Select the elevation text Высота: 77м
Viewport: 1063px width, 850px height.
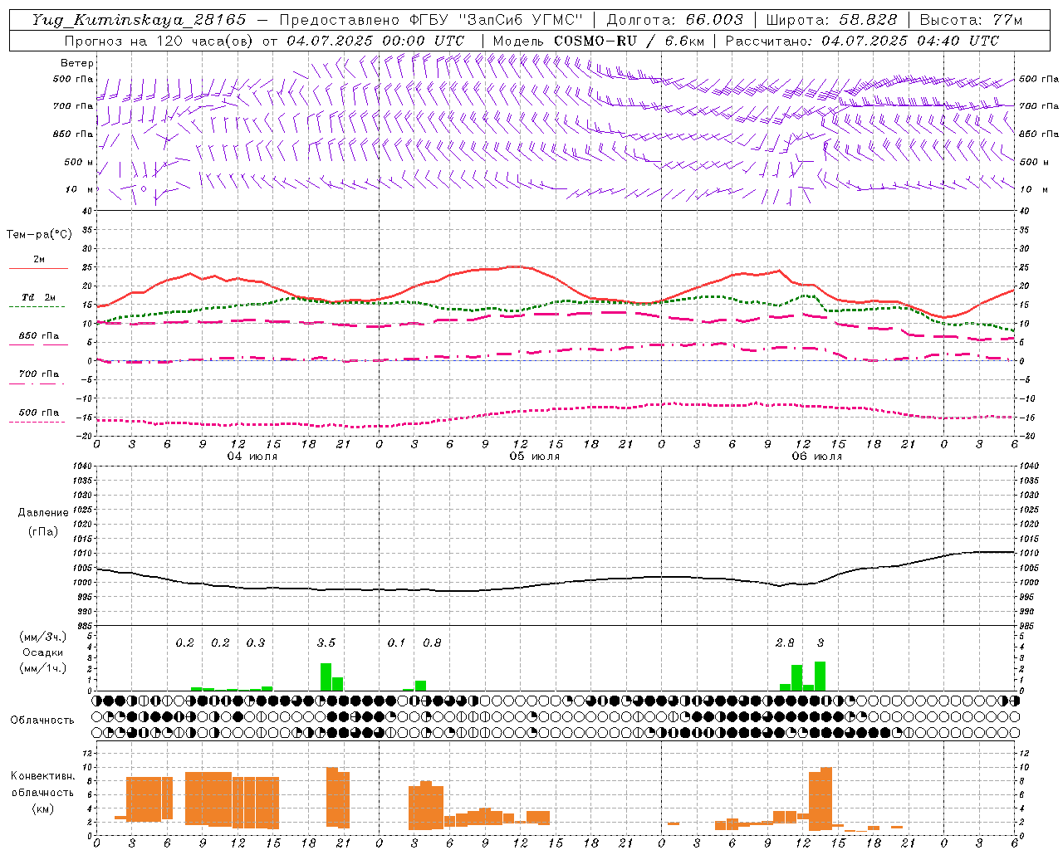[972, 20]
